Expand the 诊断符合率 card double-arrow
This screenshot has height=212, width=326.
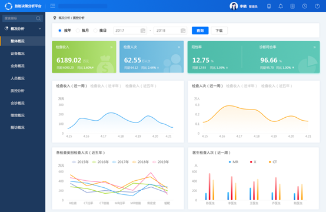pyautogui.click(x=314, y=48)
